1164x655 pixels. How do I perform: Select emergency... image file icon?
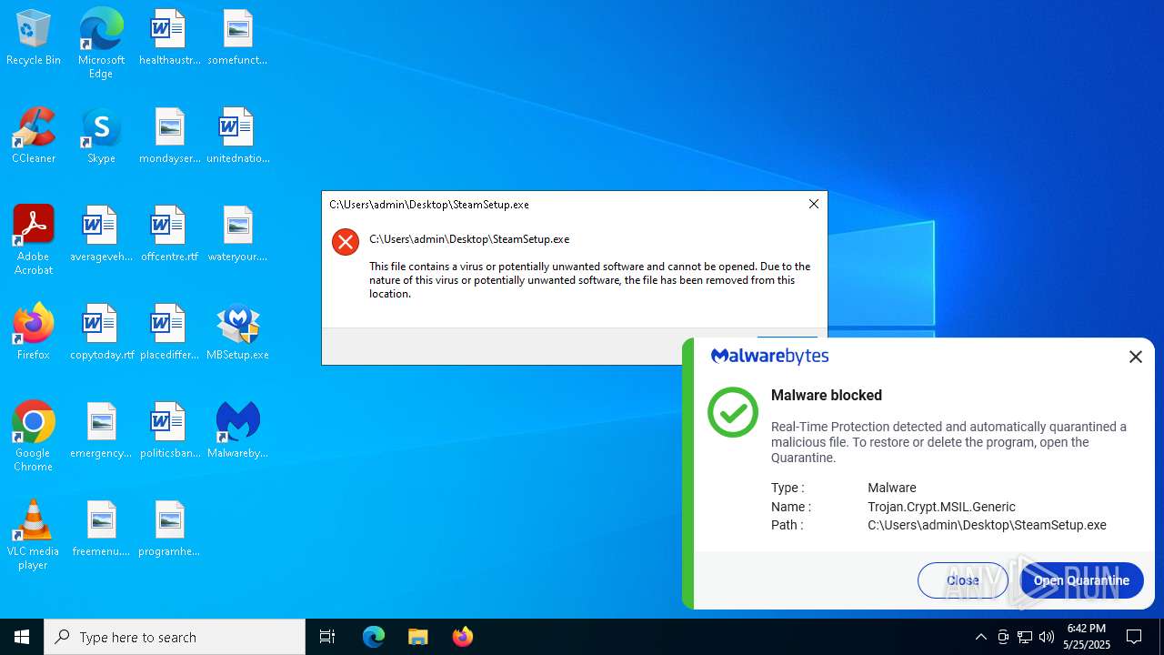pos(101,430)
